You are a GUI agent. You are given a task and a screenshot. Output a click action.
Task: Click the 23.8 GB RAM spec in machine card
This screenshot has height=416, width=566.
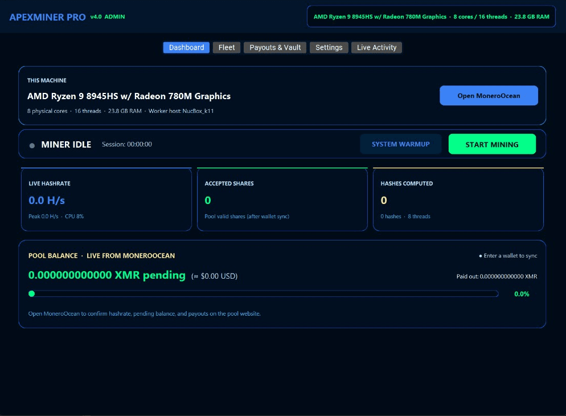pyautogui.click(x=125, y=111)
